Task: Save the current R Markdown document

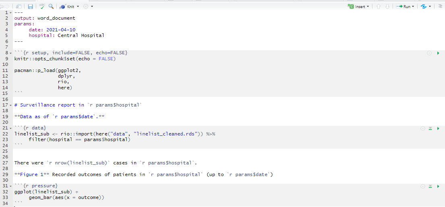Action: coord(30,6)
